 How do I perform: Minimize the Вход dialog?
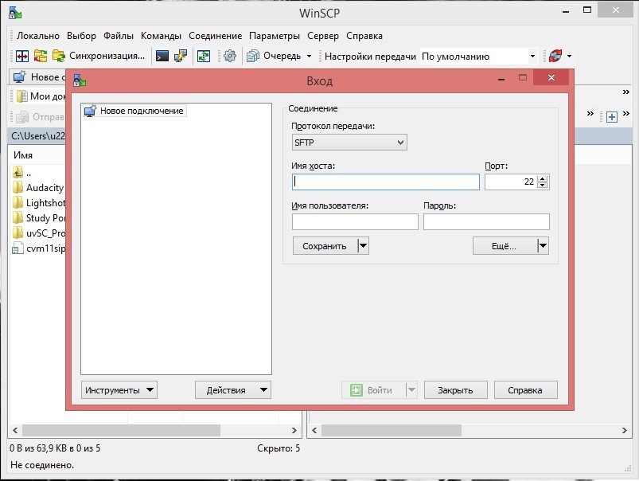click(x=501, y=78)
